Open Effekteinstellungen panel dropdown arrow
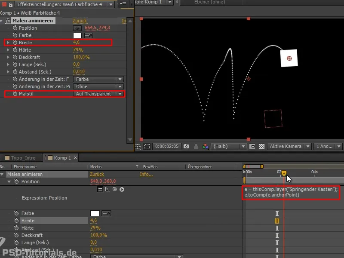344x258 pixels. coord(111,4)
